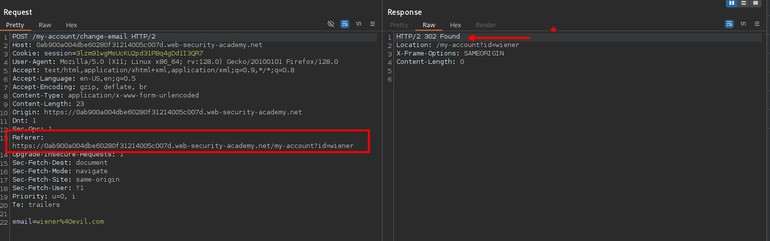Switch to the Request Pretty tab
The height and width of the screenshot is (241, 770).
15,25
